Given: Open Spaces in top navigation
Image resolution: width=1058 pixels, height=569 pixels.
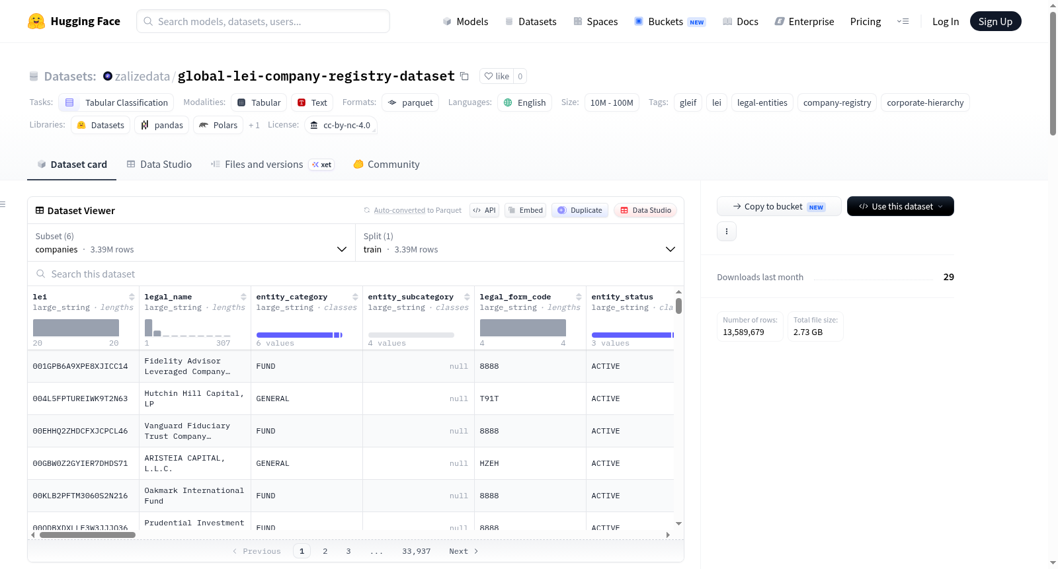Looking at the screenshot, I should 595,21.
